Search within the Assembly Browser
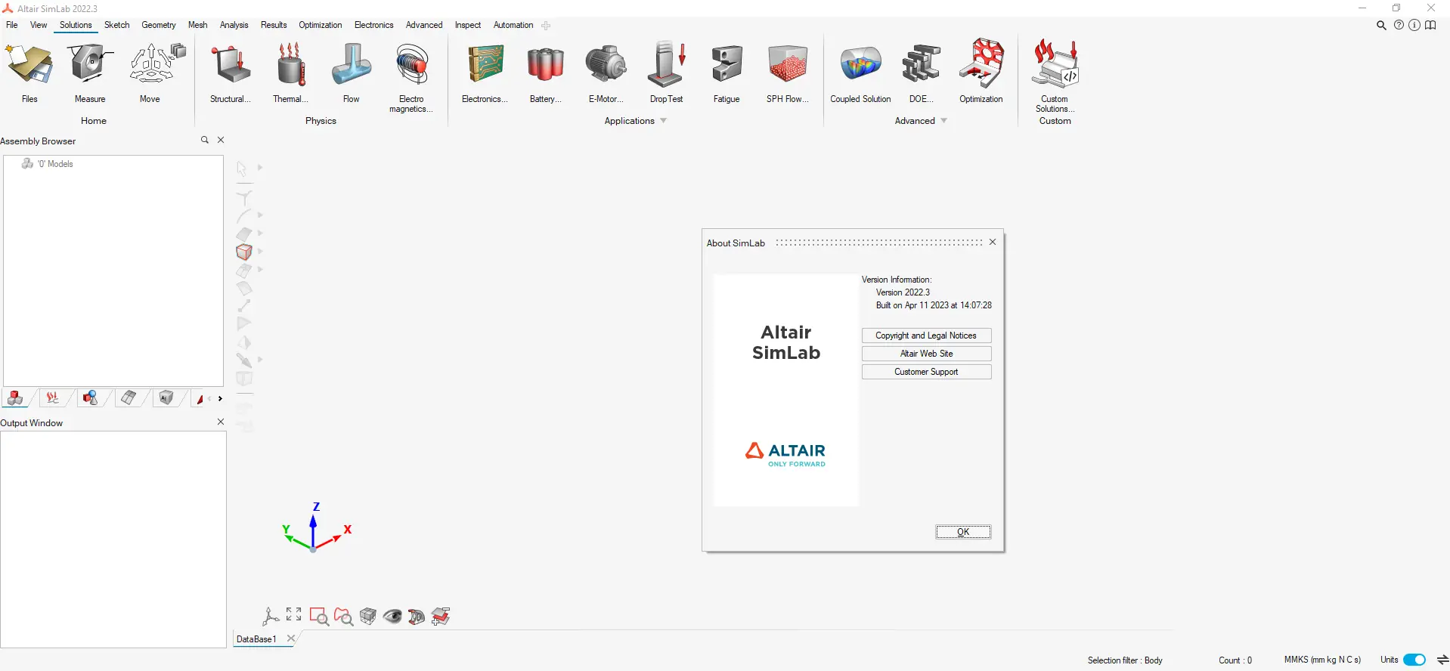This screenshot has width=1450, height=671. click(x=204, y=140)
